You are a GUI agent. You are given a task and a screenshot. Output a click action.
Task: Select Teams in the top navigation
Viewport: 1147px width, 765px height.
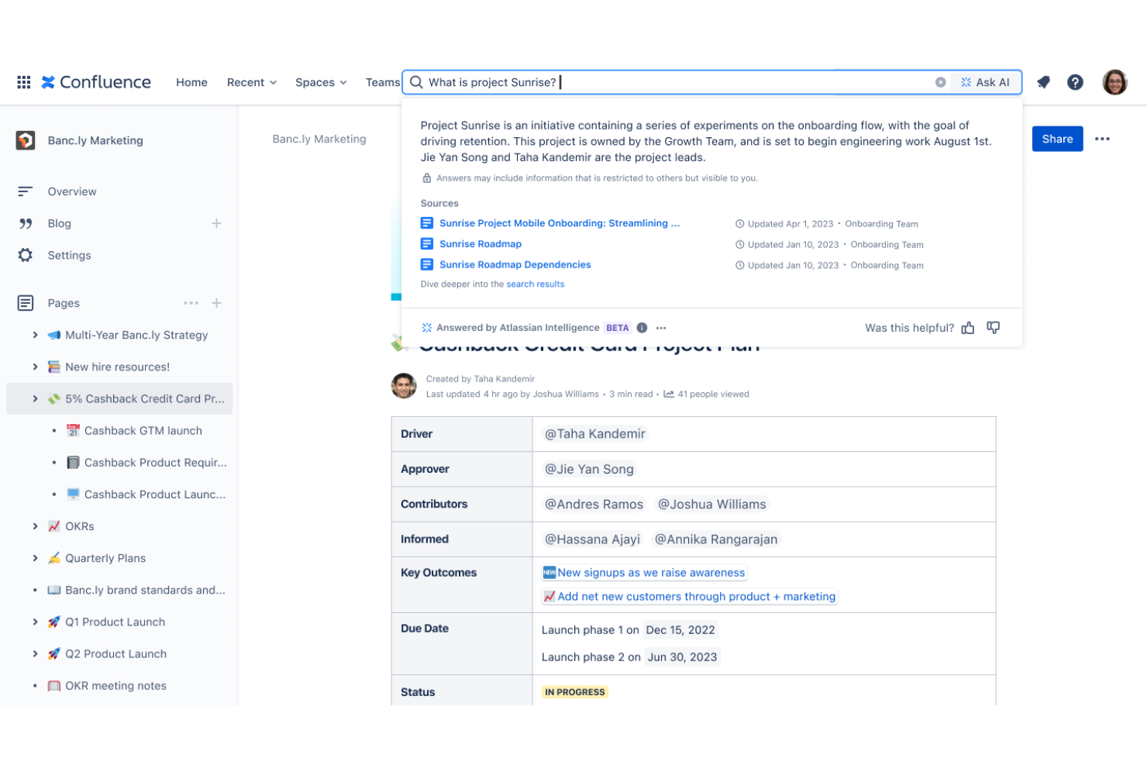[382, 82]
